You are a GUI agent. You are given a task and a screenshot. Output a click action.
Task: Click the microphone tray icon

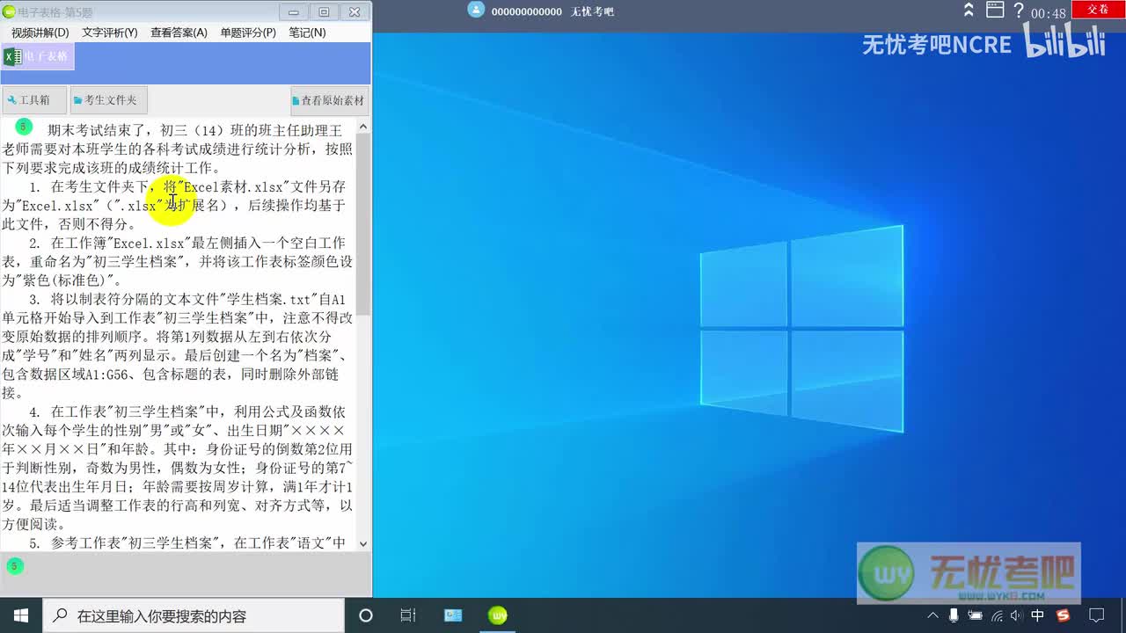(x=954, y=615)
